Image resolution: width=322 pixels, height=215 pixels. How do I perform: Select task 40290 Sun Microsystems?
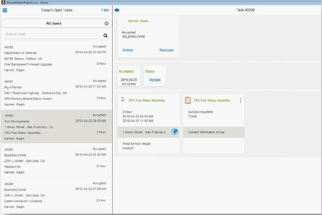pos(56,126)
